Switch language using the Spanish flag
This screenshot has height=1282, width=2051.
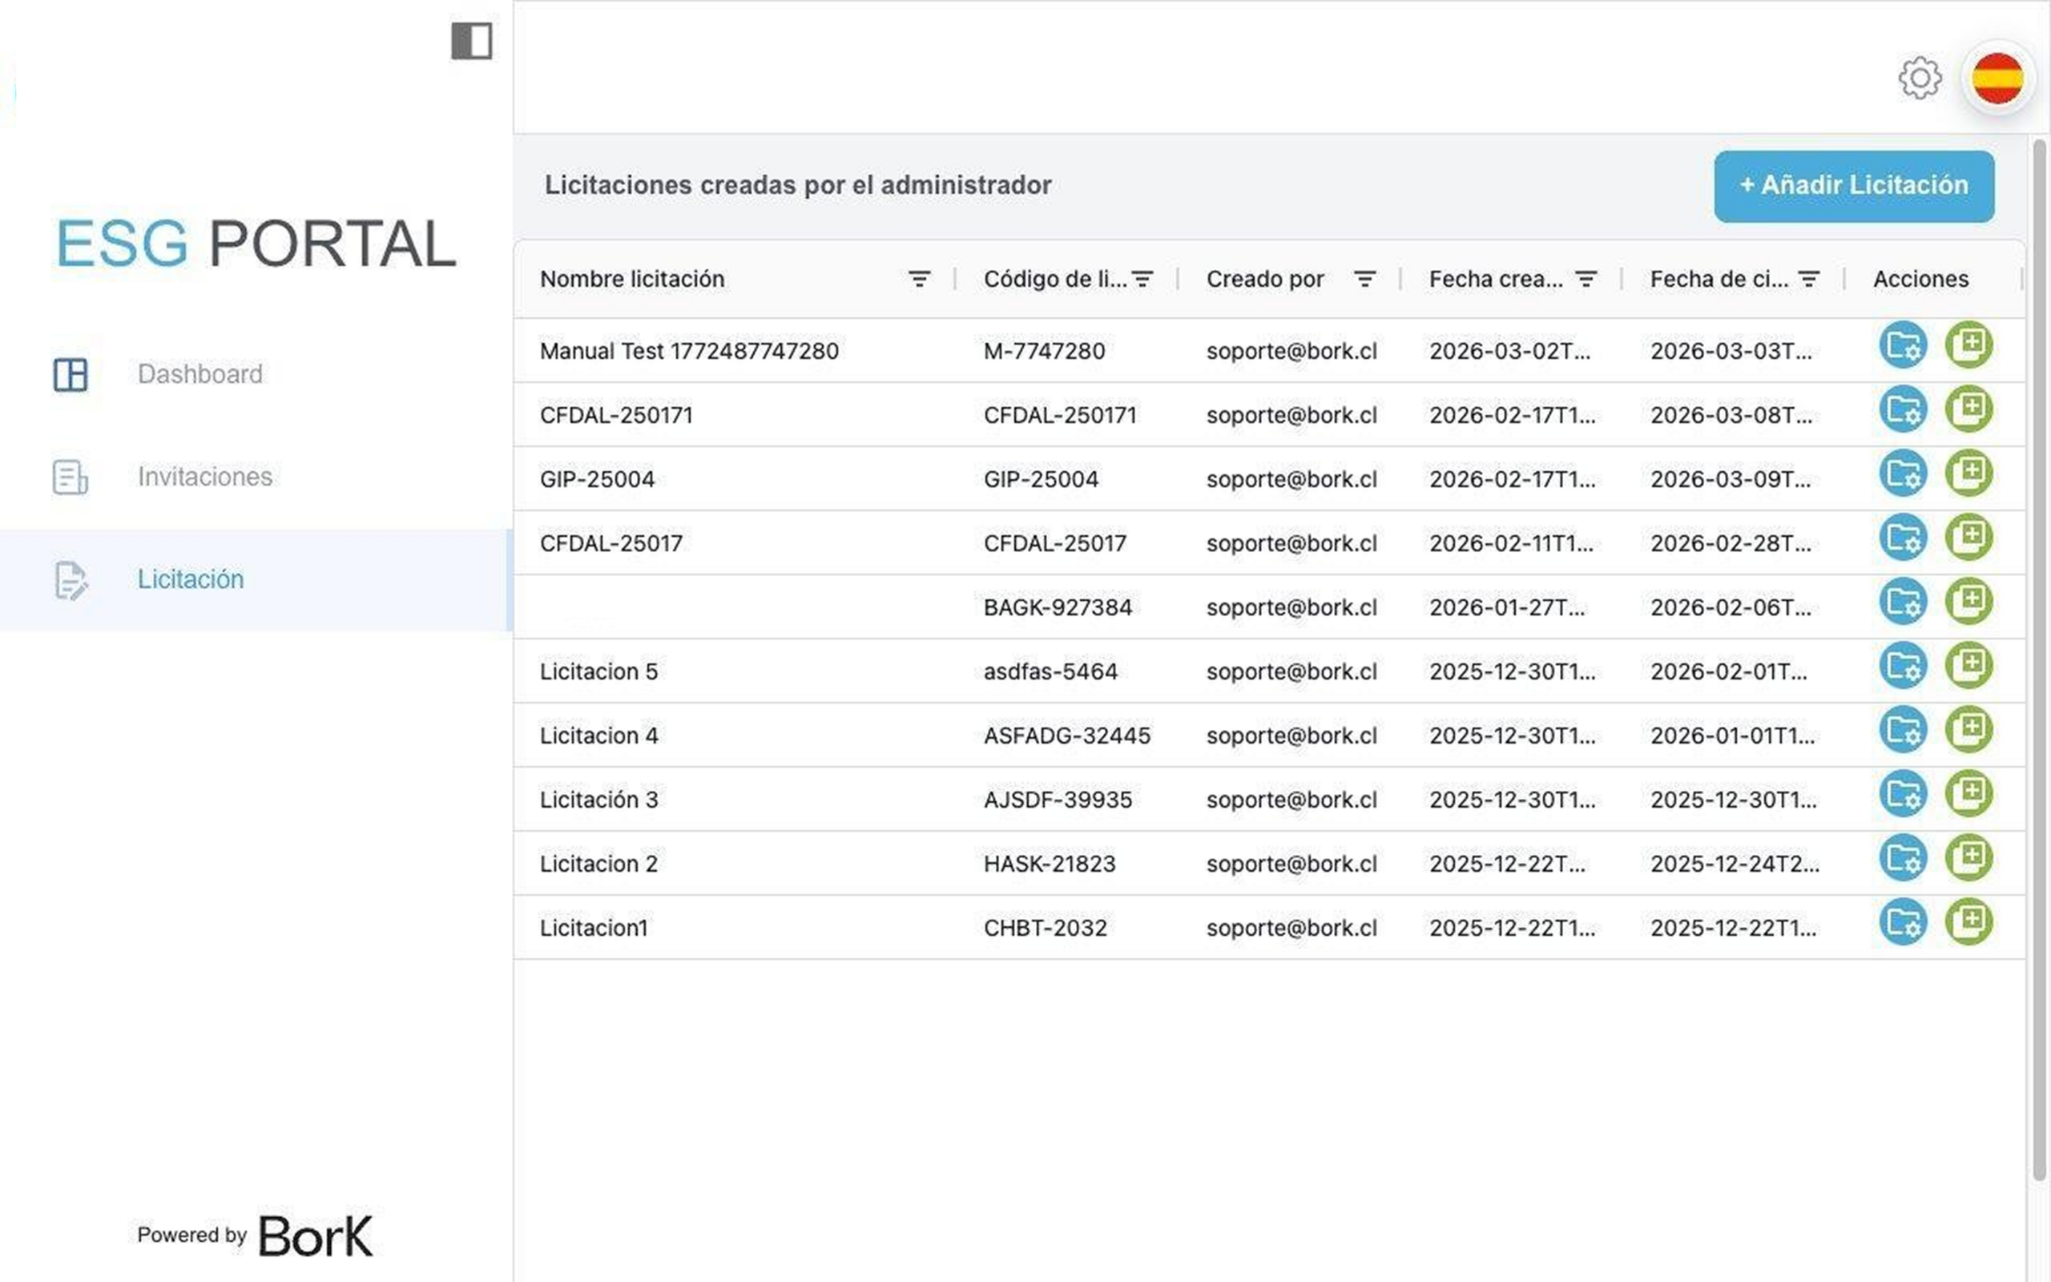click(1997, 79)
